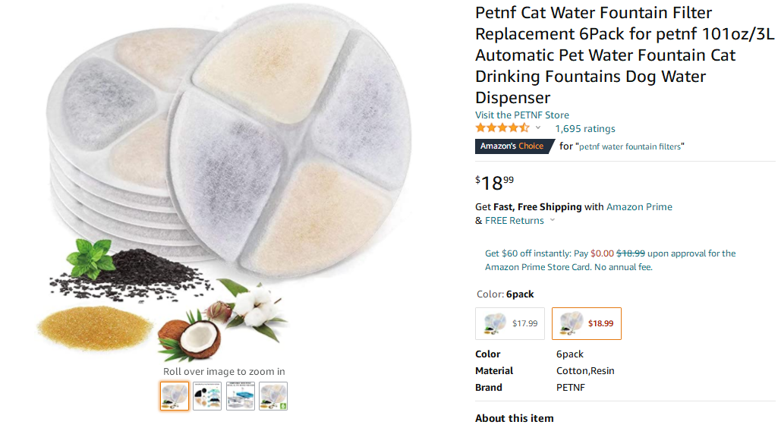The height and width of the screenshot is (431, 781).
Task: Visit the PETNF Store link
Action: (x=522, y=115)
